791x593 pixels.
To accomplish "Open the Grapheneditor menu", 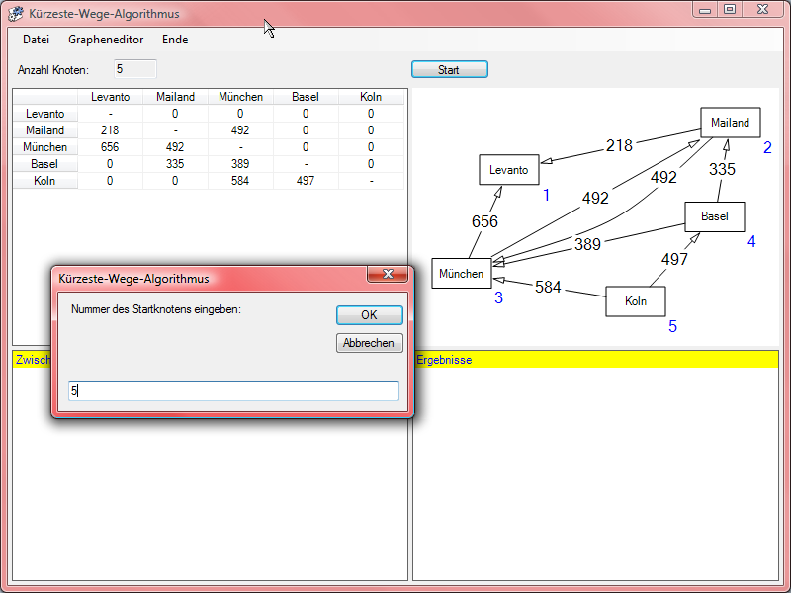I will pos(106,40).
